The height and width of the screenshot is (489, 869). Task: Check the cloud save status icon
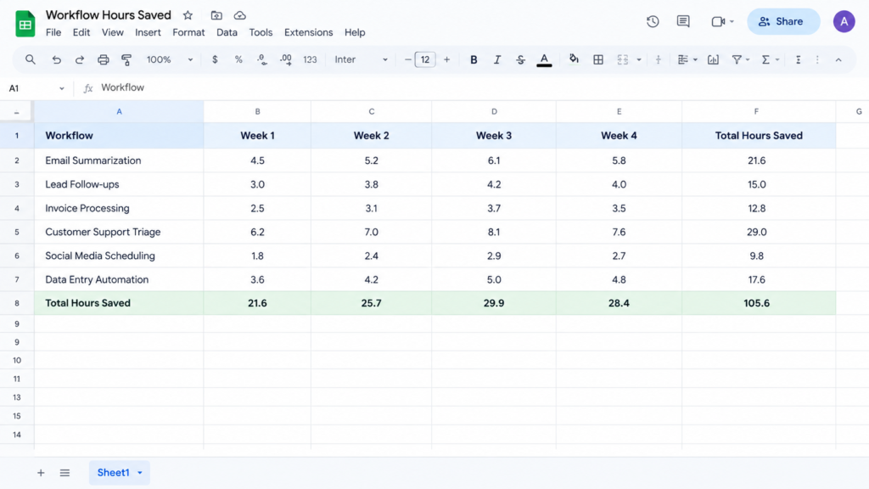(x=240, y=15)
